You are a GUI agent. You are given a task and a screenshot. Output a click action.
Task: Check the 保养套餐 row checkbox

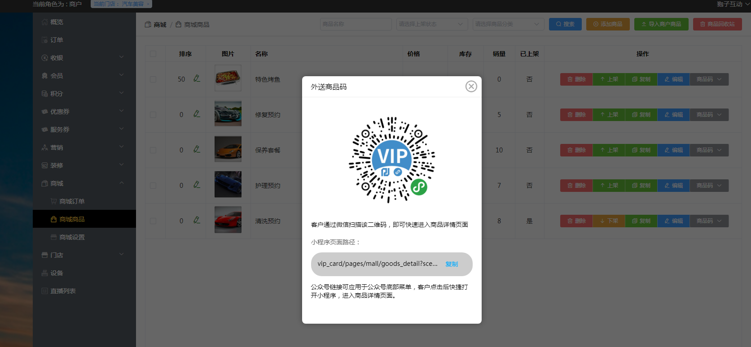coord(153,150)
